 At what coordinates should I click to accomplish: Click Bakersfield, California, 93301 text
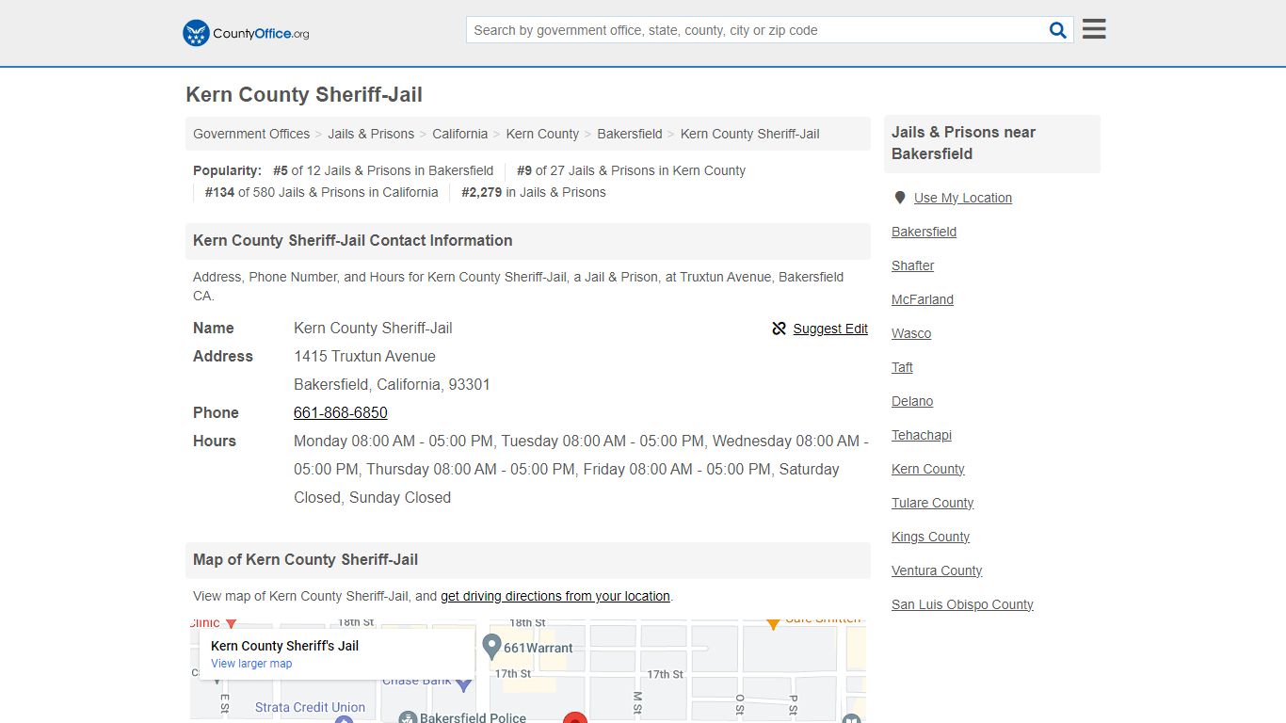click(392, 384)
